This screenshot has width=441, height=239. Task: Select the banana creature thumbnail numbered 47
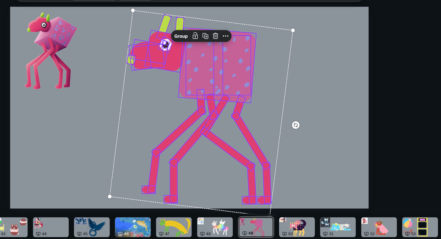point(175,226)
